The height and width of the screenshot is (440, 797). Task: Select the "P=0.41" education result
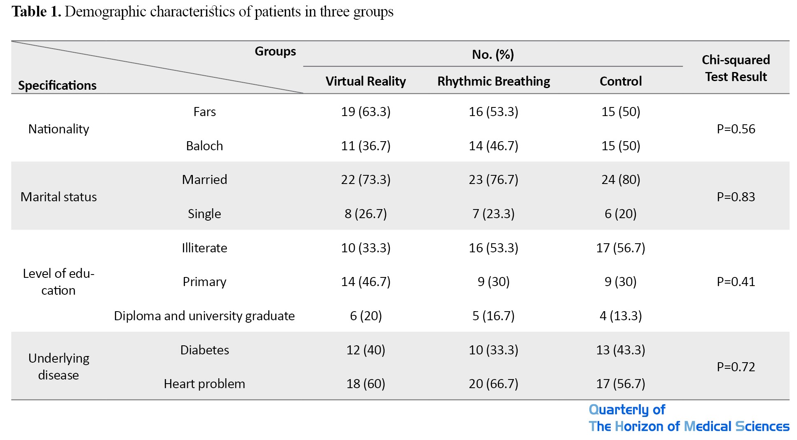tap(736, 282)
